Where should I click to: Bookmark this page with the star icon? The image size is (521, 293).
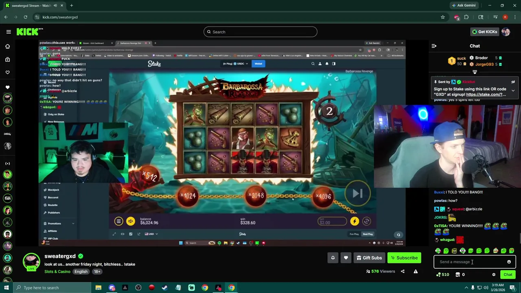coord(443,17)
